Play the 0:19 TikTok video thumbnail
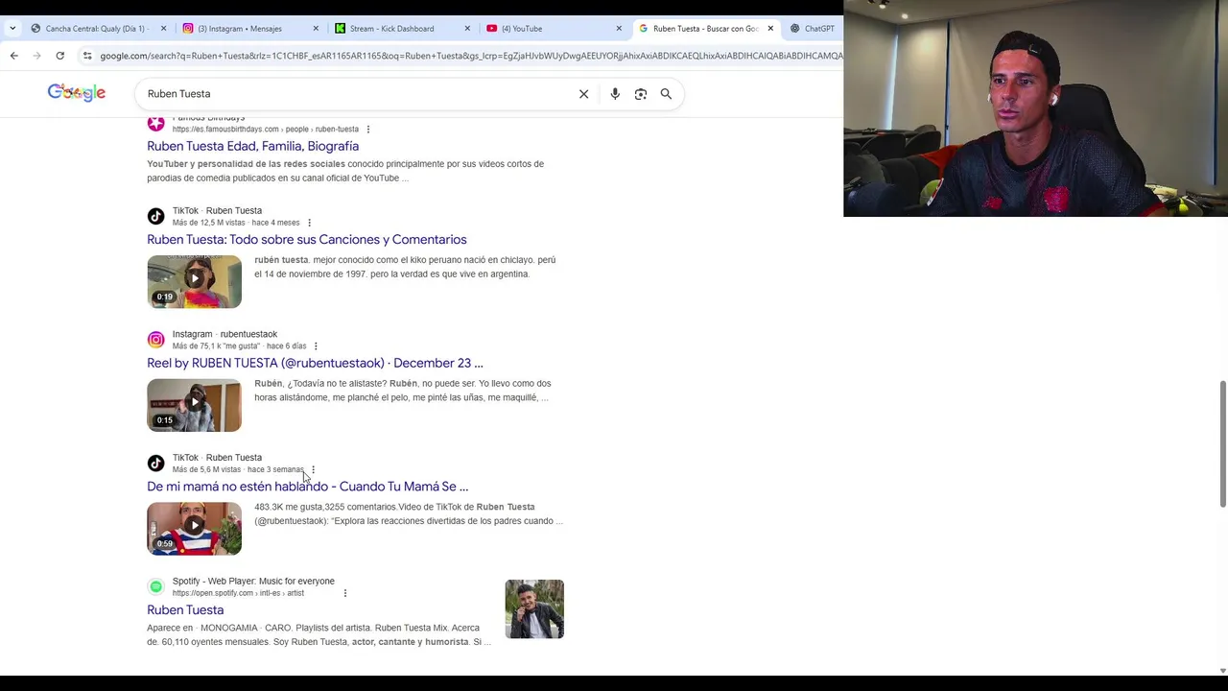1228x691 pixels. click(x=194, y=281)
